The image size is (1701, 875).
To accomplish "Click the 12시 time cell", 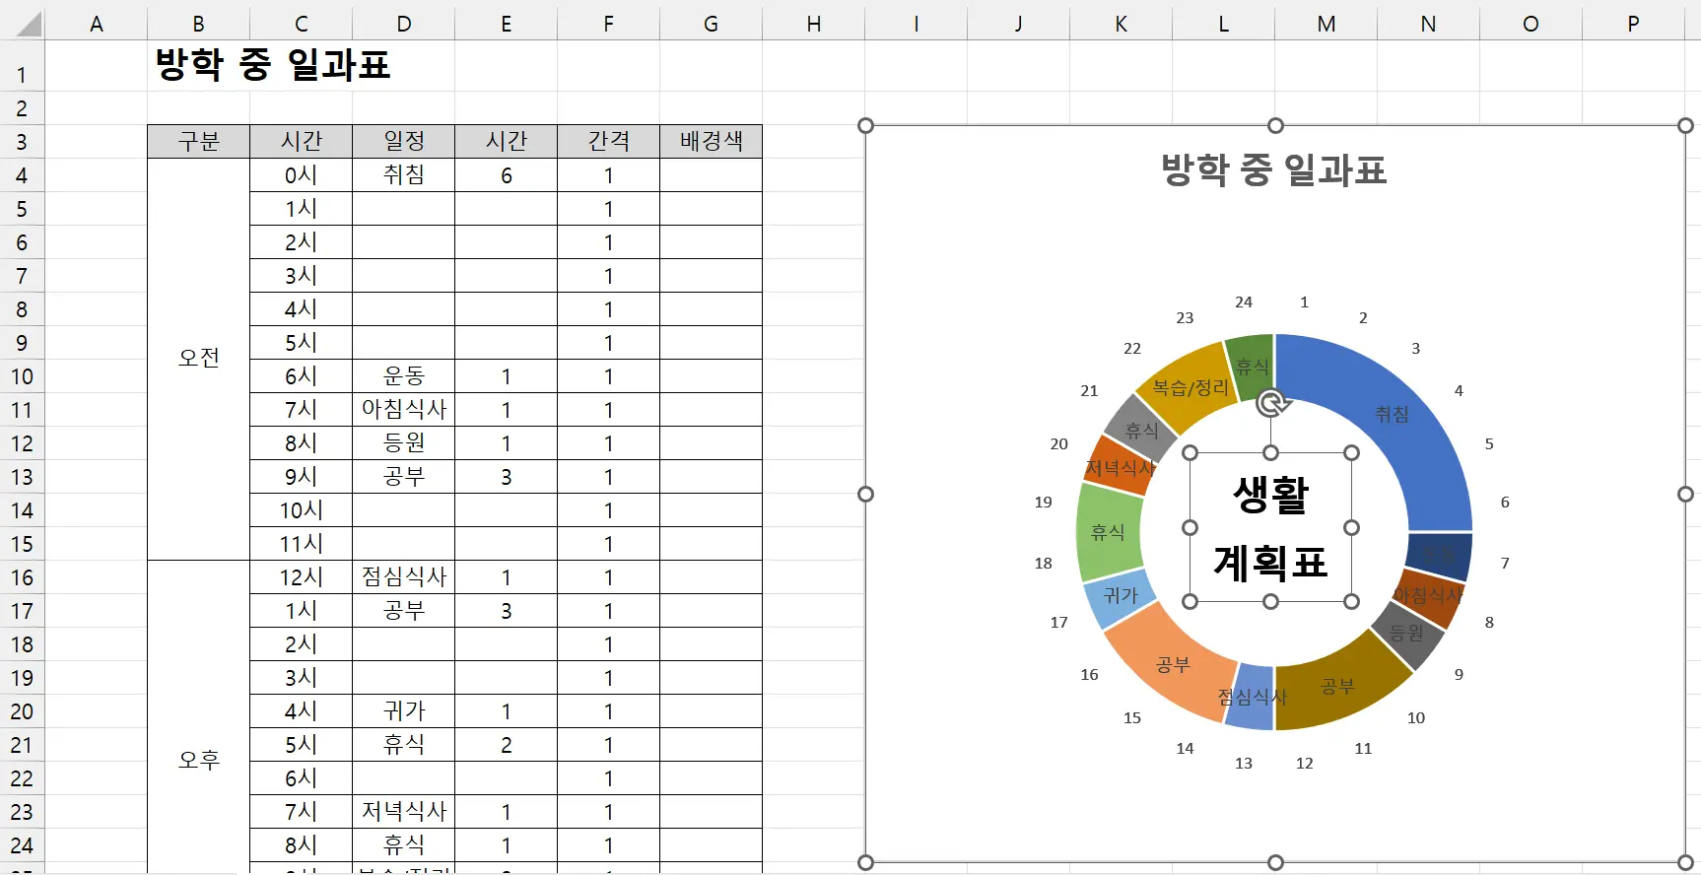I will (x=302, y=577).
